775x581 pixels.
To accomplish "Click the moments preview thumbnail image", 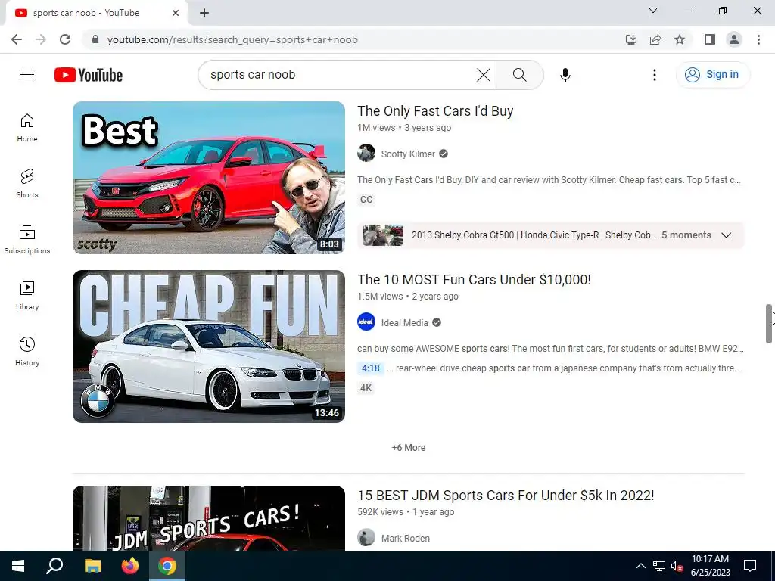I will [x=382, y=235].
